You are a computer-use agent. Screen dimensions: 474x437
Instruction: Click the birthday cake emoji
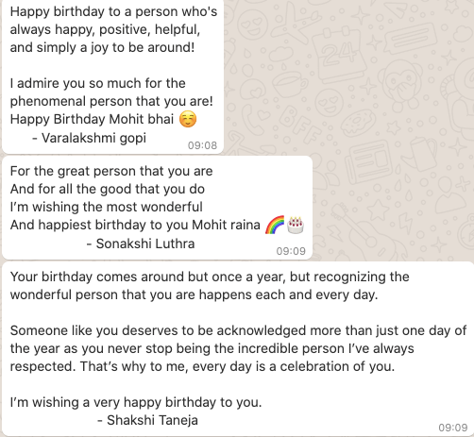pos(296,225)
